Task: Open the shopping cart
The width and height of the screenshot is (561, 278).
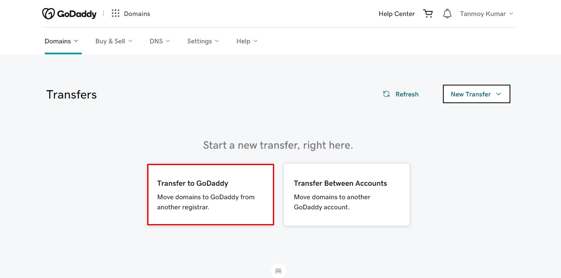Action: pyautogui.click(x=428, y=14)
